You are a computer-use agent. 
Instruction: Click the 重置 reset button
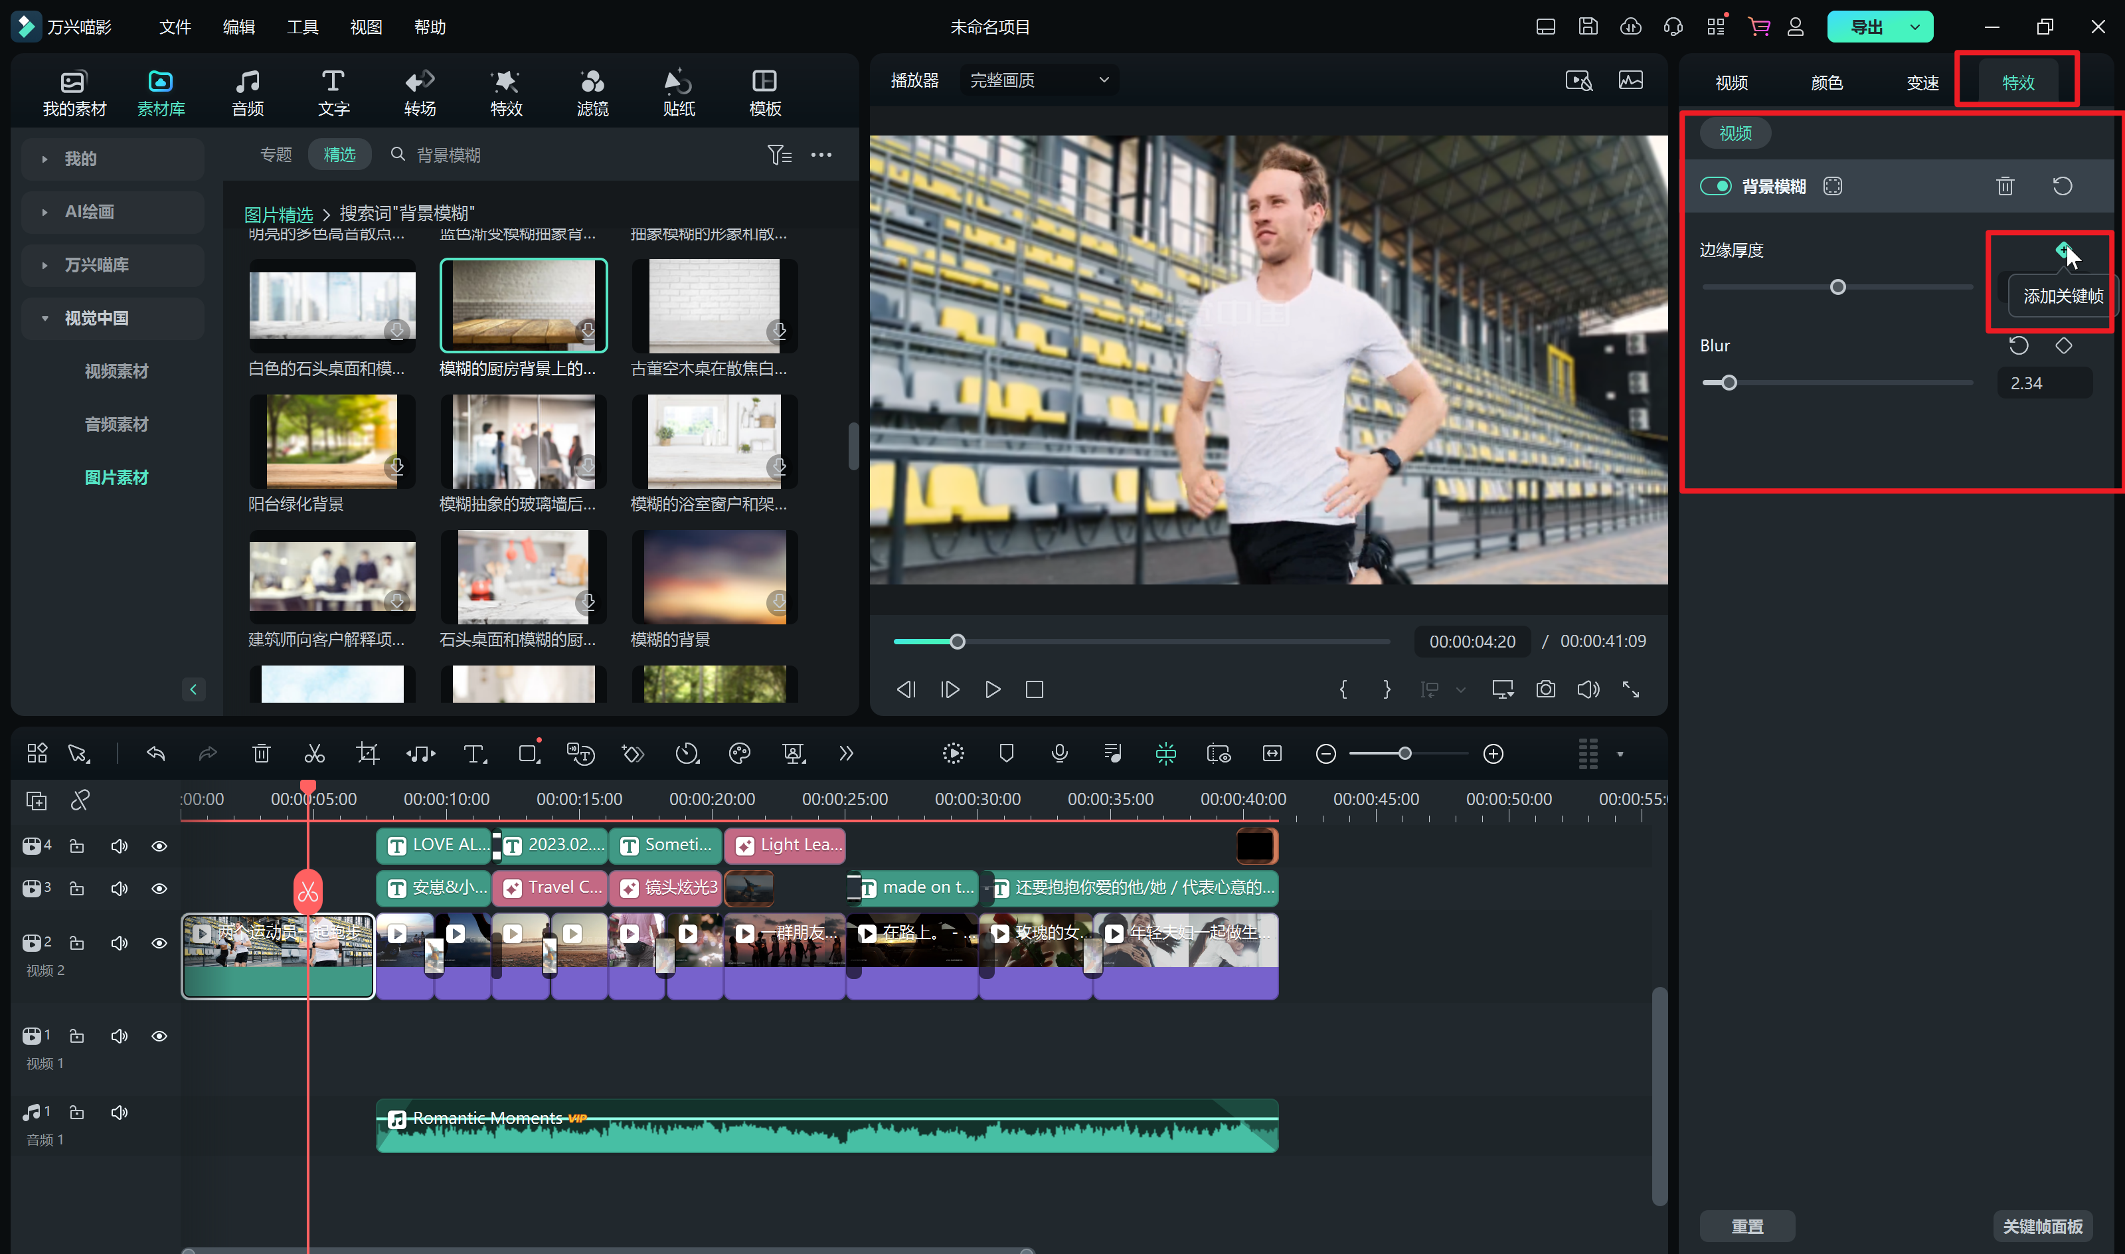(1746, 1225)
